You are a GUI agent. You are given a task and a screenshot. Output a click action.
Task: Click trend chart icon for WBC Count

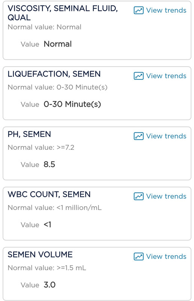click(x=138, y=196)
